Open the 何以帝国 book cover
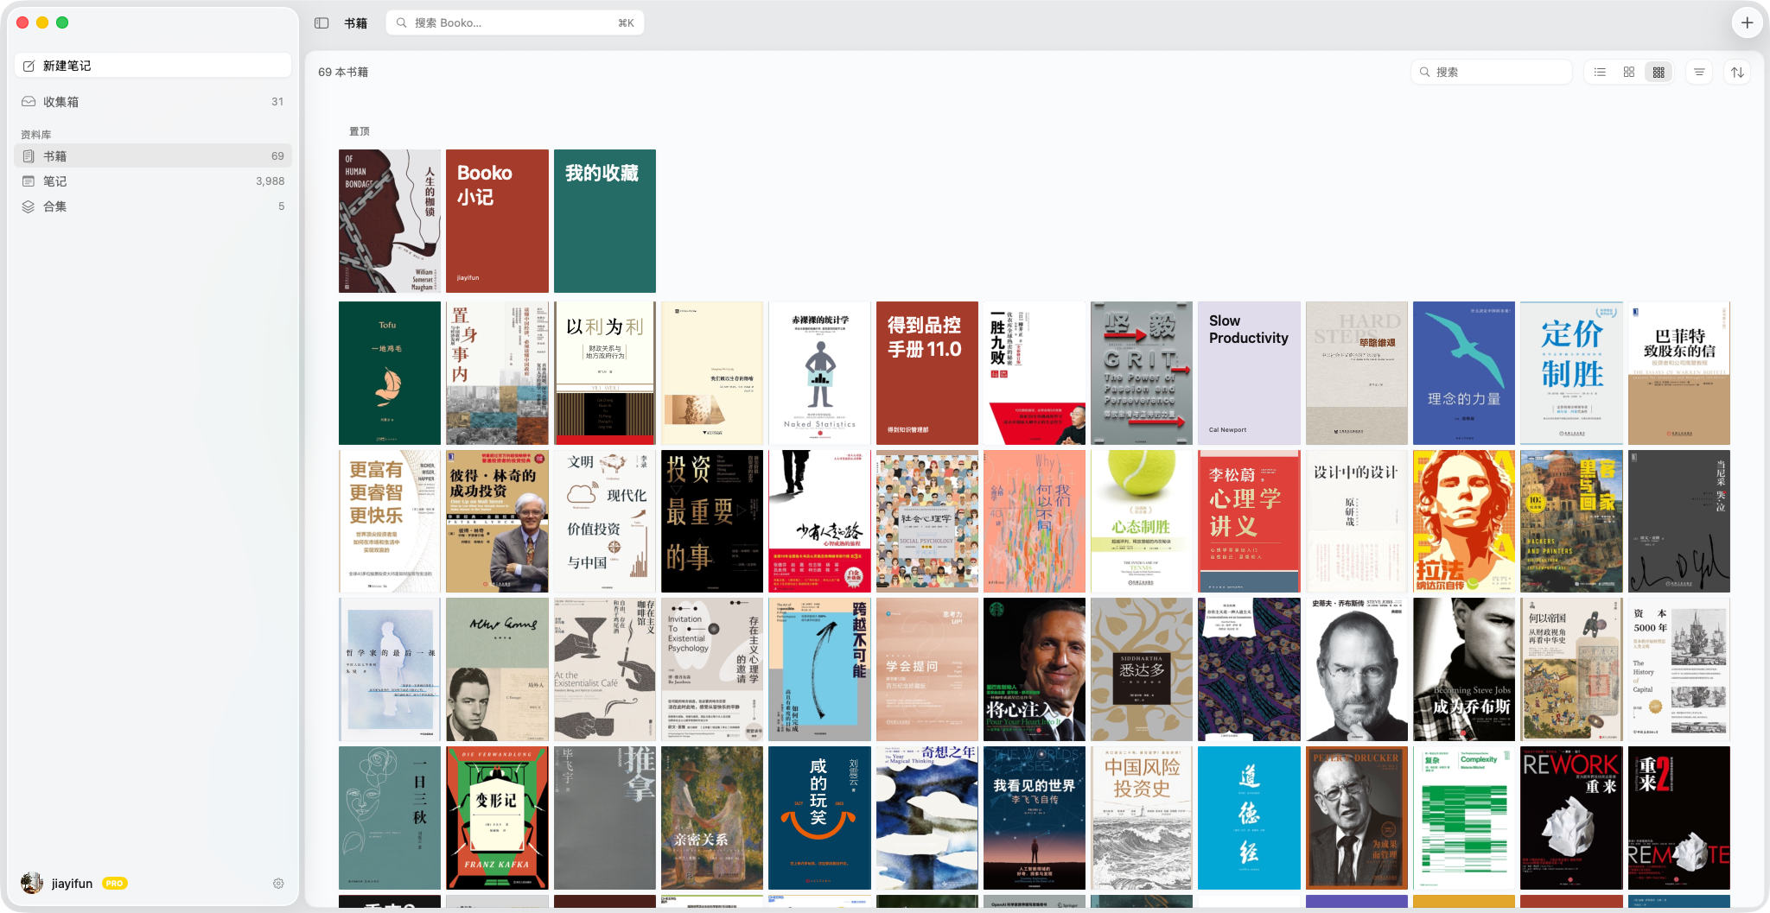This screenshot has width=1770, height=913. (1571, 670)
